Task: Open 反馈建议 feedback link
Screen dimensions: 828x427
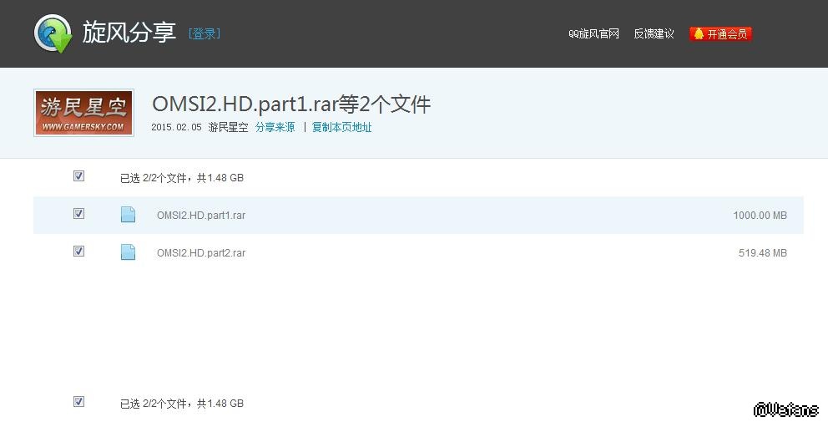Action: 654,33
